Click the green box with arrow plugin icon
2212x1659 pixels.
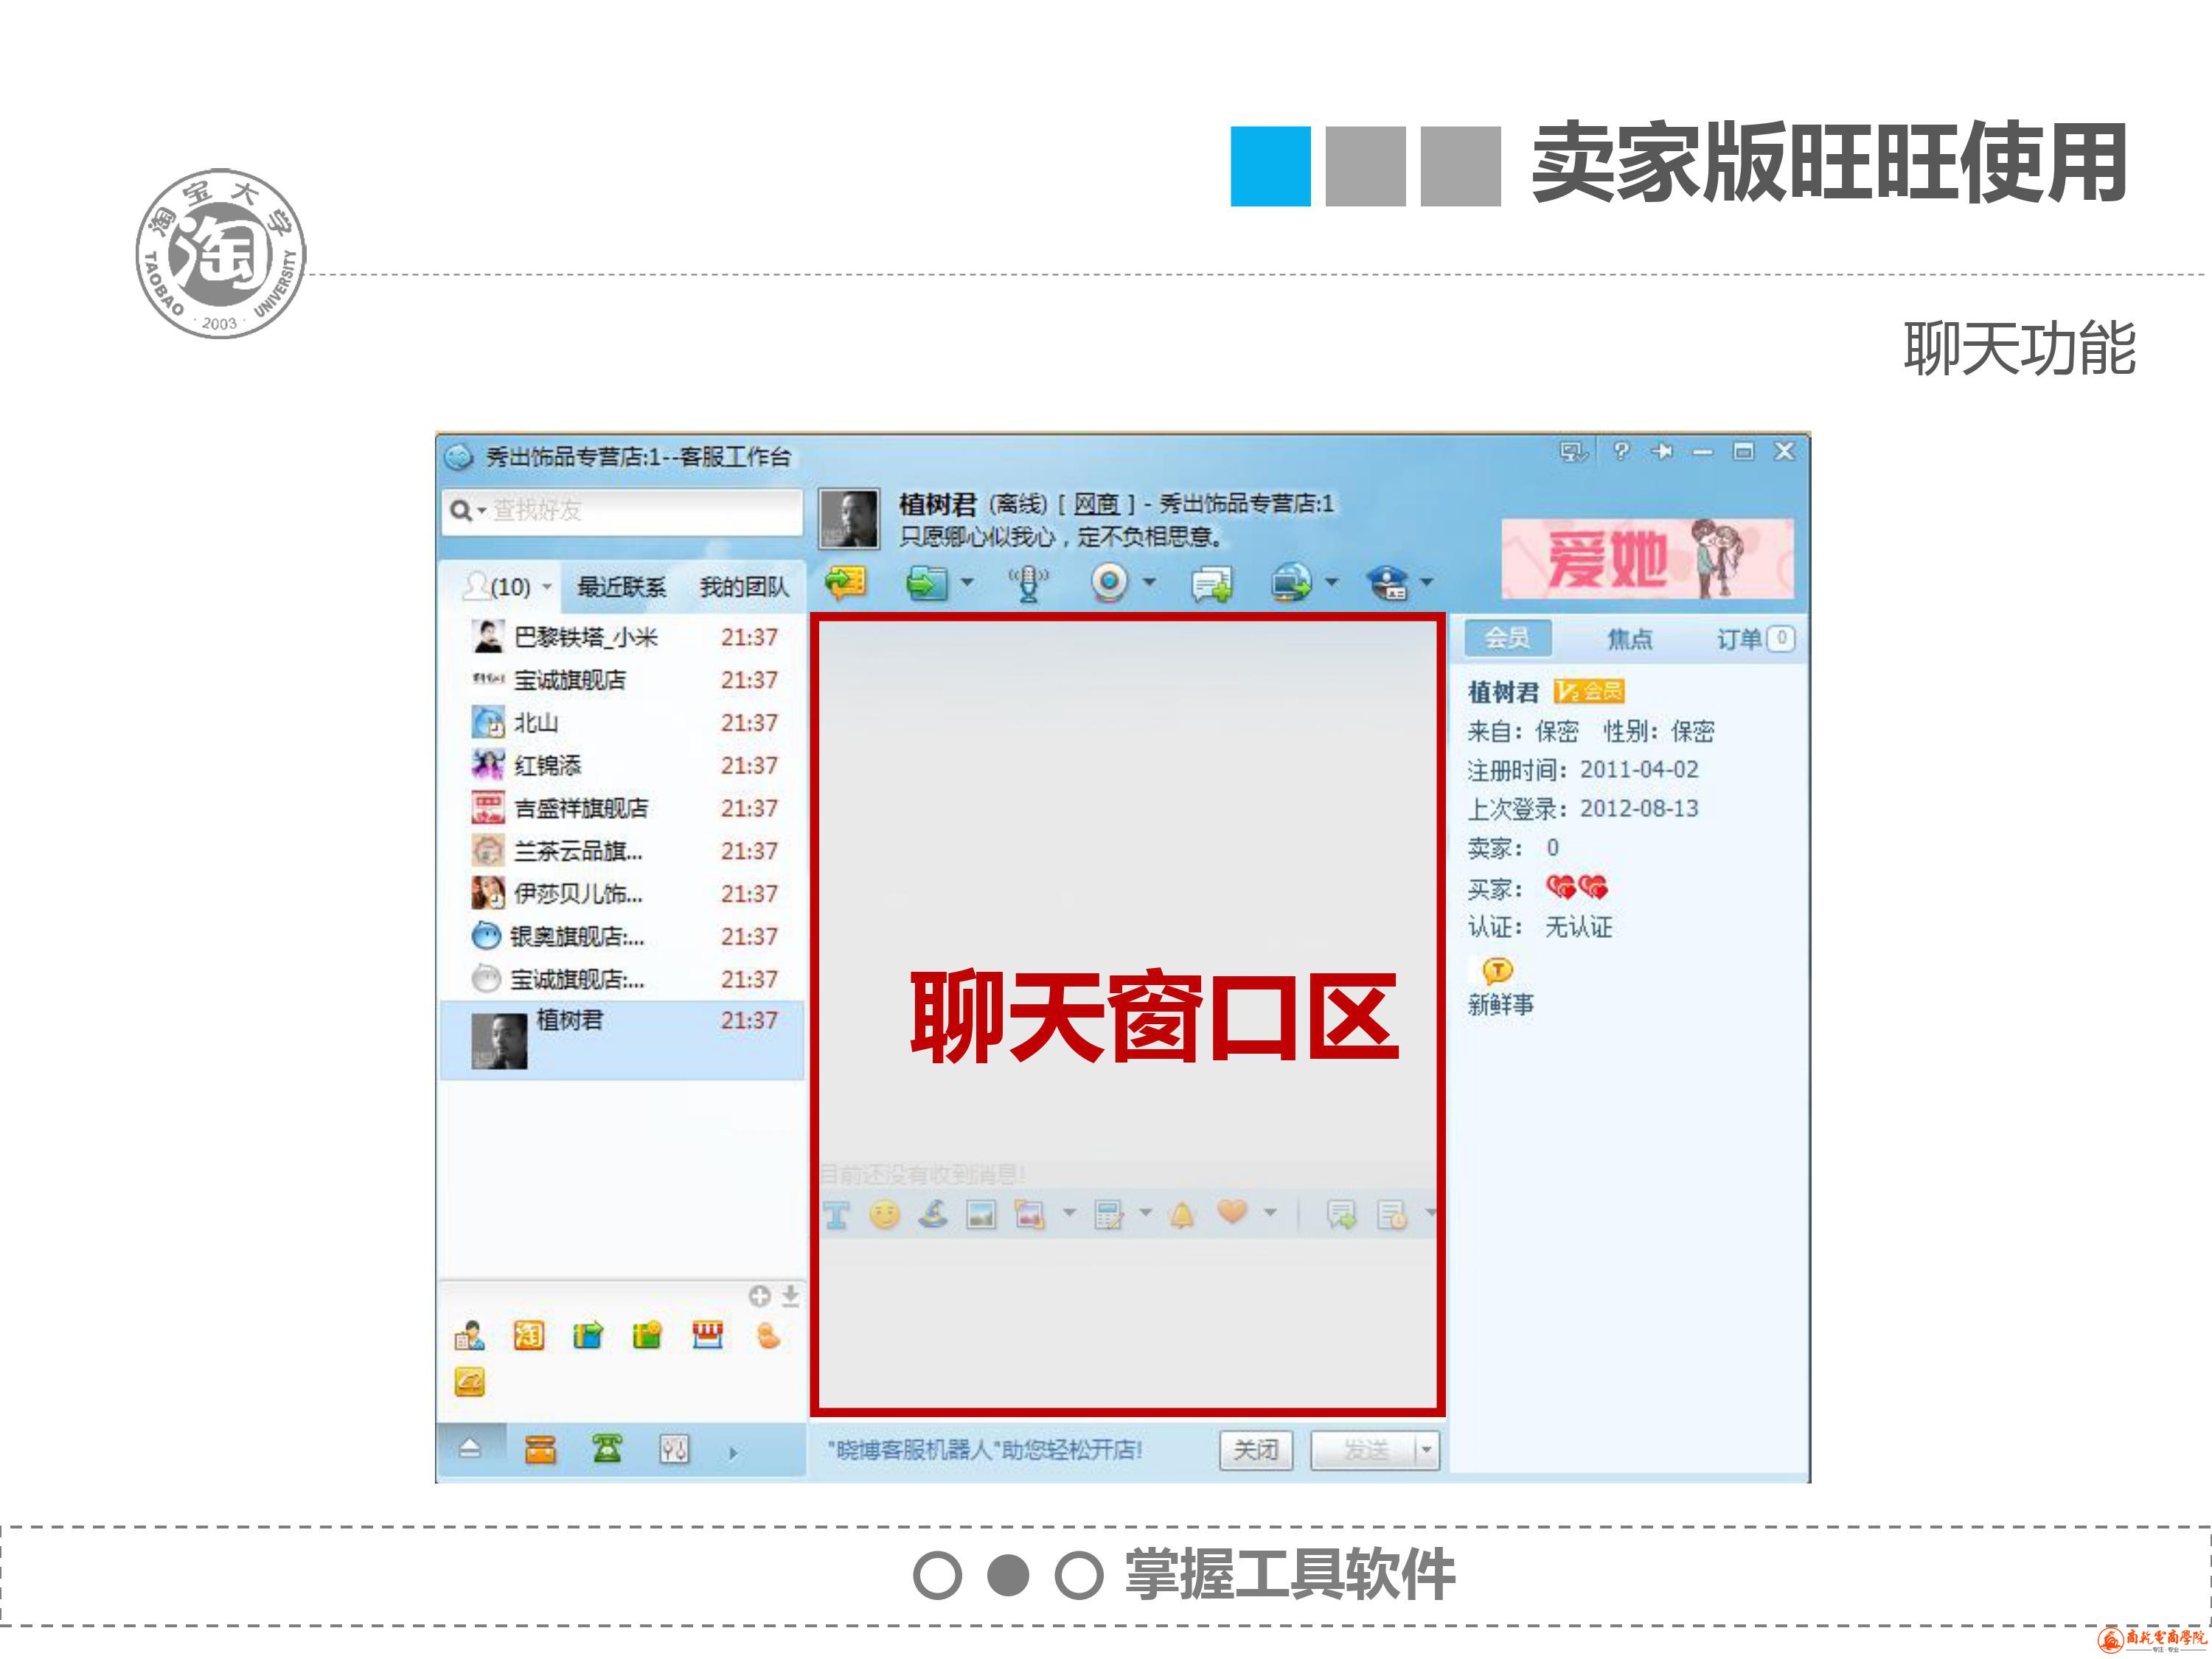[588, 1335]
